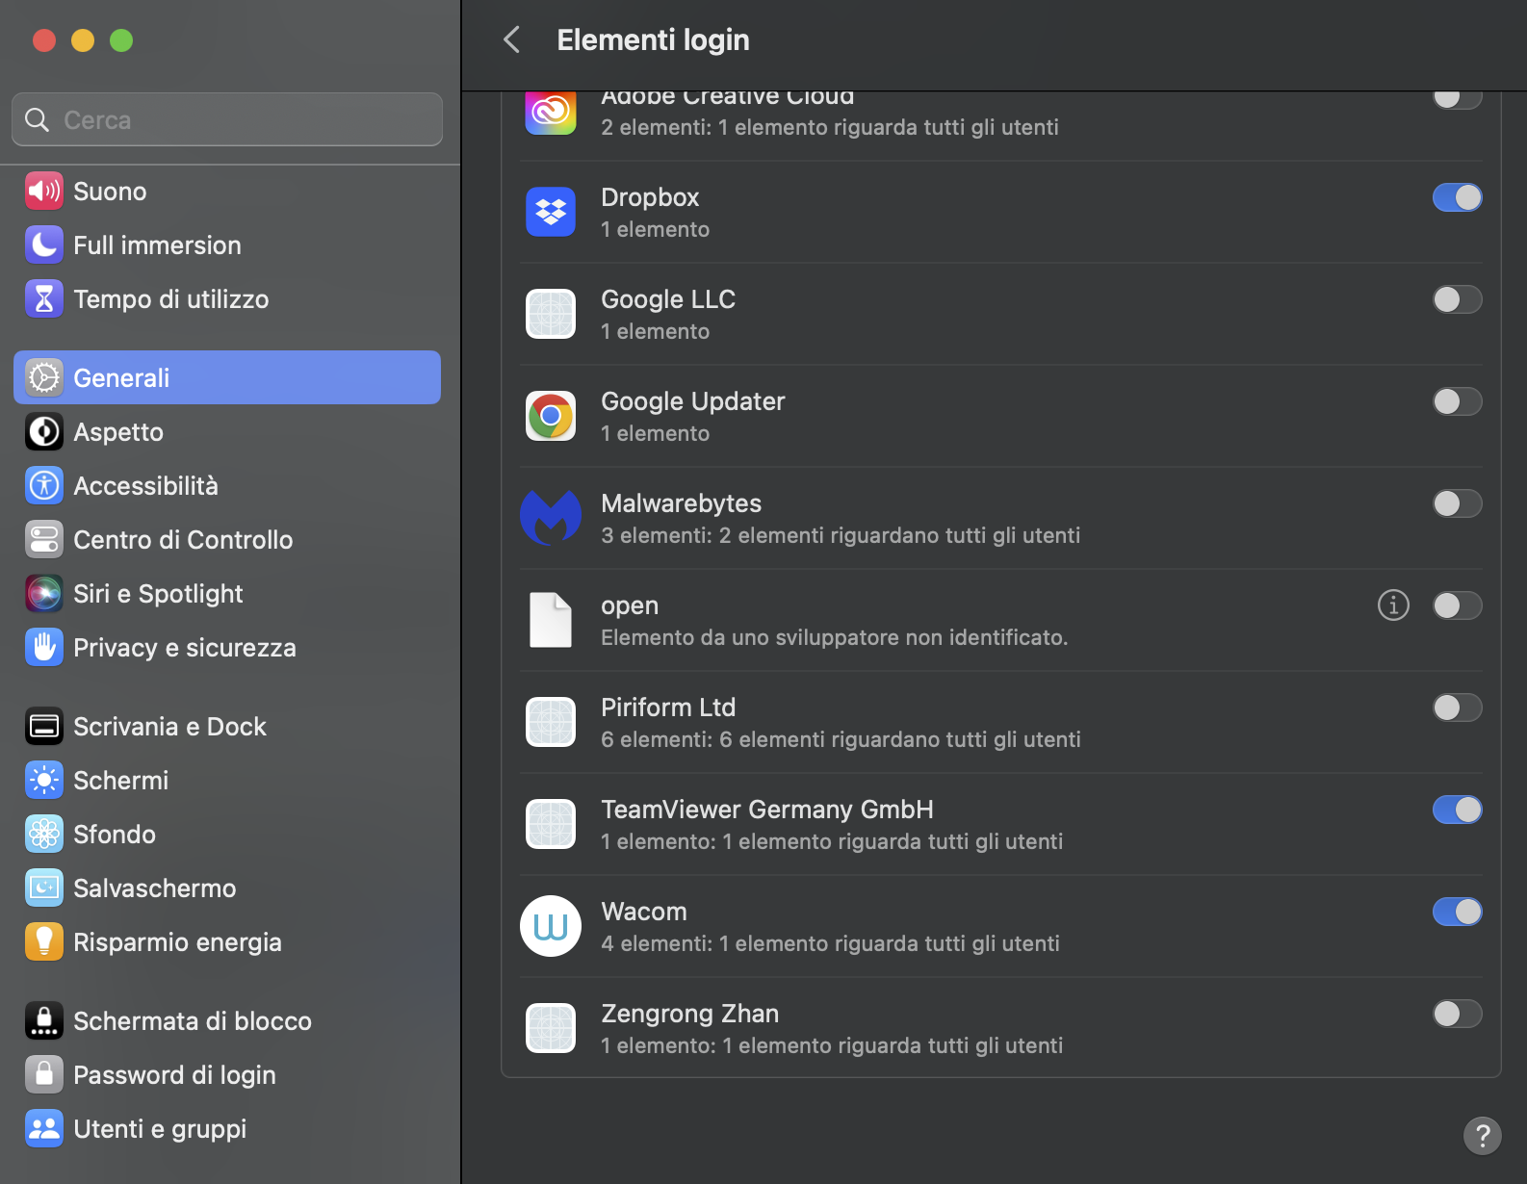Click the Aspetto icon in sidebar
The image size is (1527, 1184).
pyautogui.click(x=44, y=431)
